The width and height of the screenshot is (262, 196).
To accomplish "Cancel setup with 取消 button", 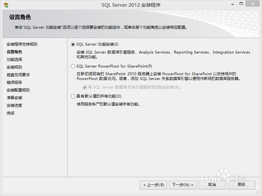I will click(212, 185).
